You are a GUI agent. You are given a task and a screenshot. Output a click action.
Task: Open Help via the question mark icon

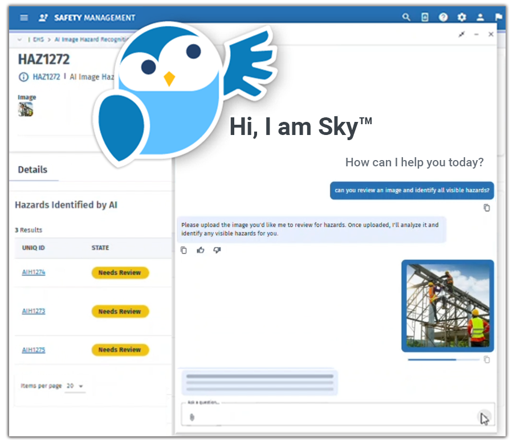click(443, 17)
